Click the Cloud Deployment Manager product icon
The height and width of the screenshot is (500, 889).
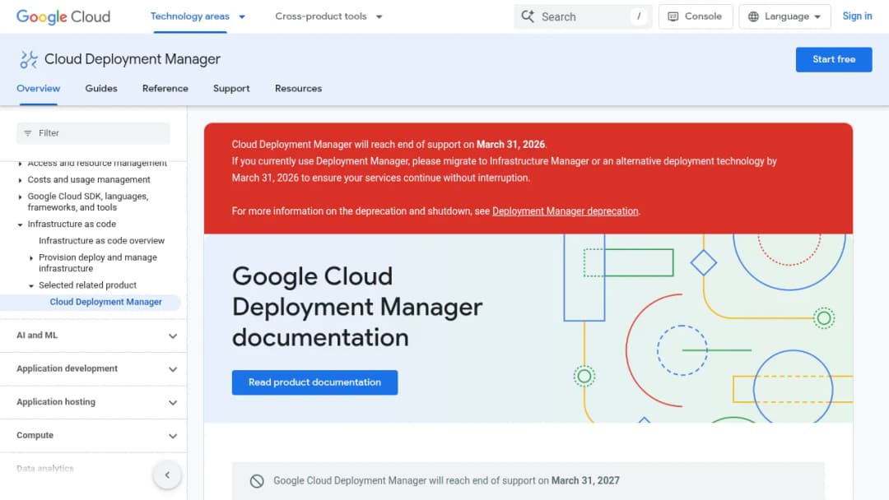click(x=28, y=59)
